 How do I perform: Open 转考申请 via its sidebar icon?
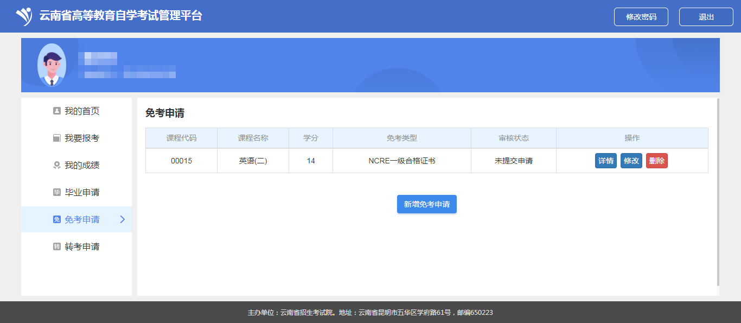(57, 247)
